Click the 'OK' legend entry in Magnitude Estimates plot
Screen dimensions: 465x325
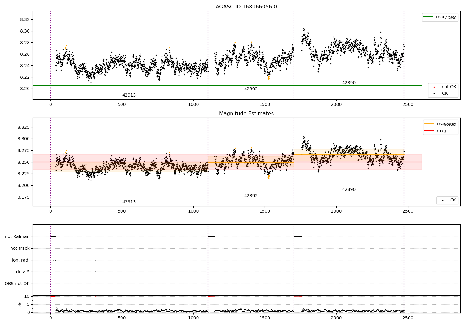tap(447, 200)
